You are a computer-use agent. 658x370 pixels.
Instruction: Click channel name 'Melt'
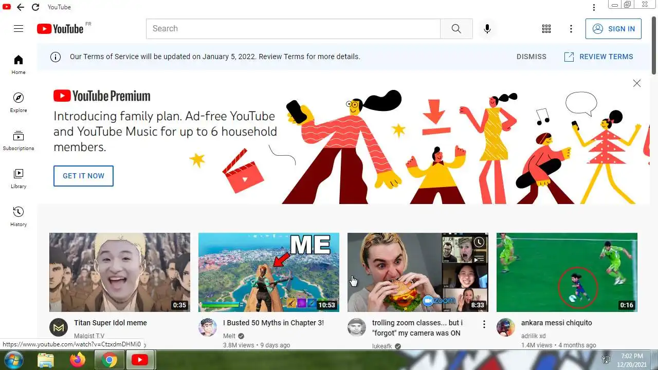[x=229, y=336]
